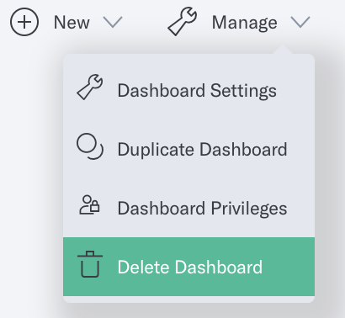This screenshot has height=318, width=345.
Task: Click the pointer notch atop the dropdown panel
Action: (283, 50)
